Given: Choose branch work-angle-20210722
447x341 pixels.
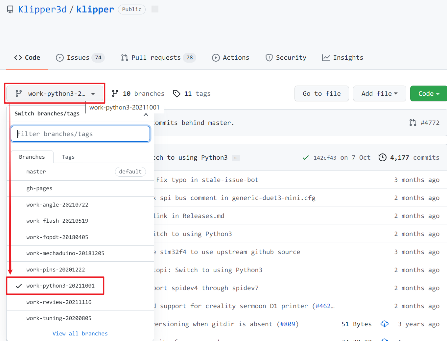Looking at the screenshot, I should point(80,205).
